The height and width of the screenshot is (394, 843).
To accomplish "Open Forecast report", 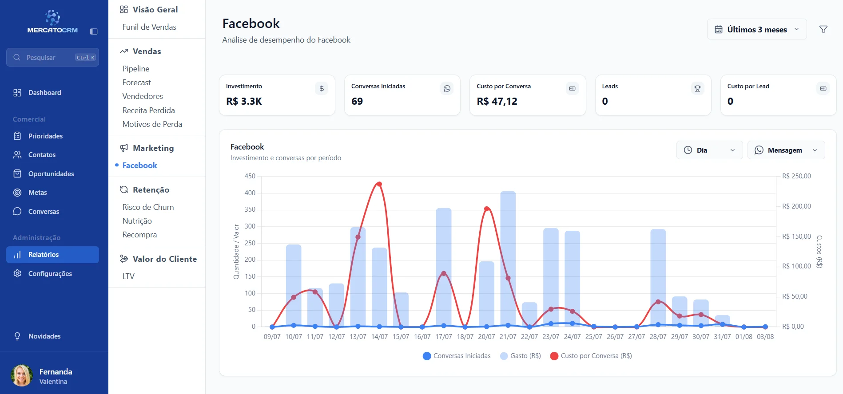I will tap(137, 83).
